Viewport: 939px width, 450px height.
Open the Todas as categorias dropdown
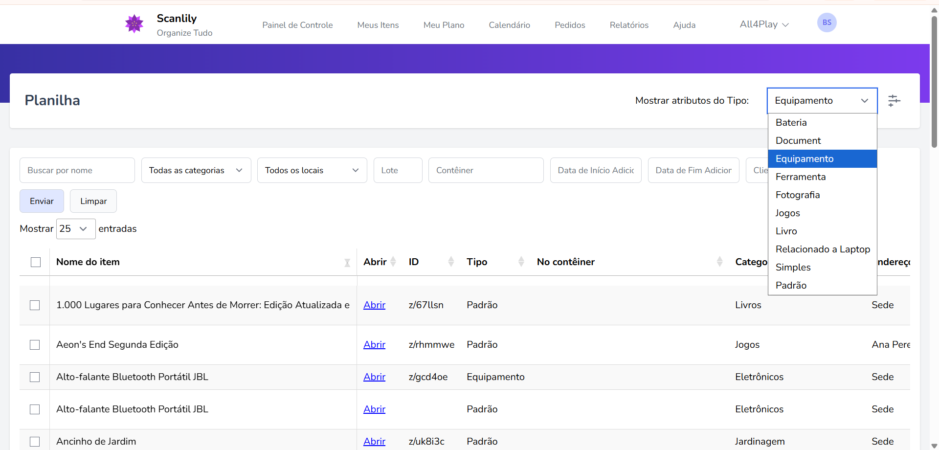[x=196, y=170]
